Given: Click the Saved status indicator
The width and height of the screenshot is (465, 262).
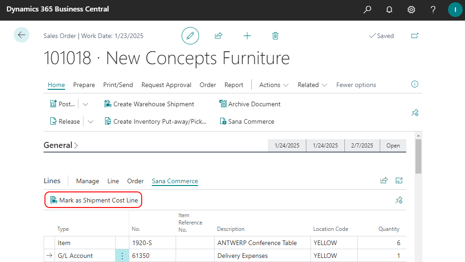Looking at the screenshot, I should point(382,36).
